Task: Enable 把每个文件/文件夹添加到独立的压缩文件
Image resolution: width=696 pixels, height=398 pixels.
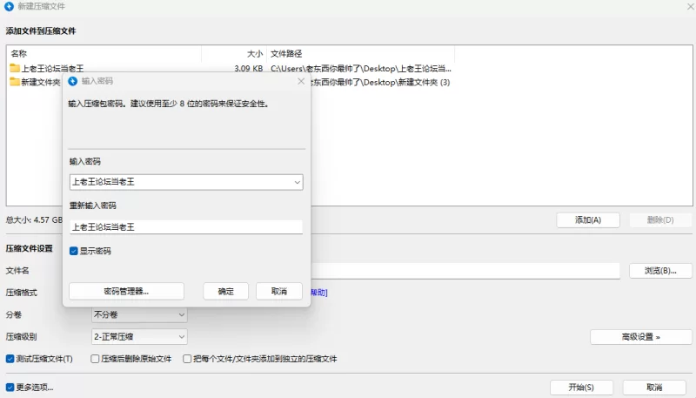Action: [187, 359]
